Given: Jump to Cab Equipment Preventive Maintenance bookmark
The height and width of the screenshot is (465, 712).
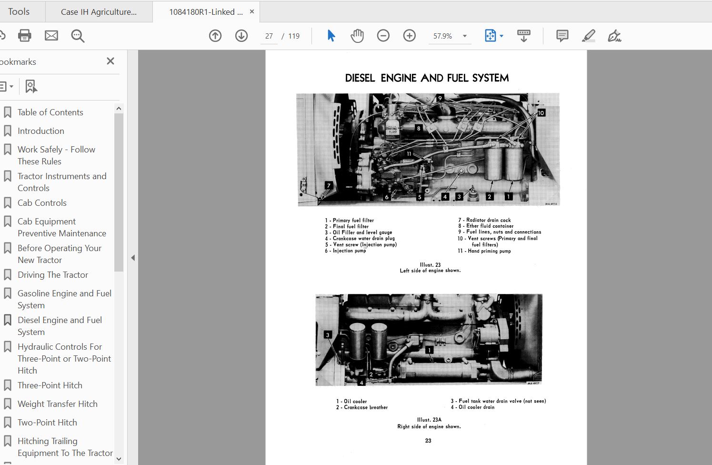Looking at the screenshot, I should (62, 227).
